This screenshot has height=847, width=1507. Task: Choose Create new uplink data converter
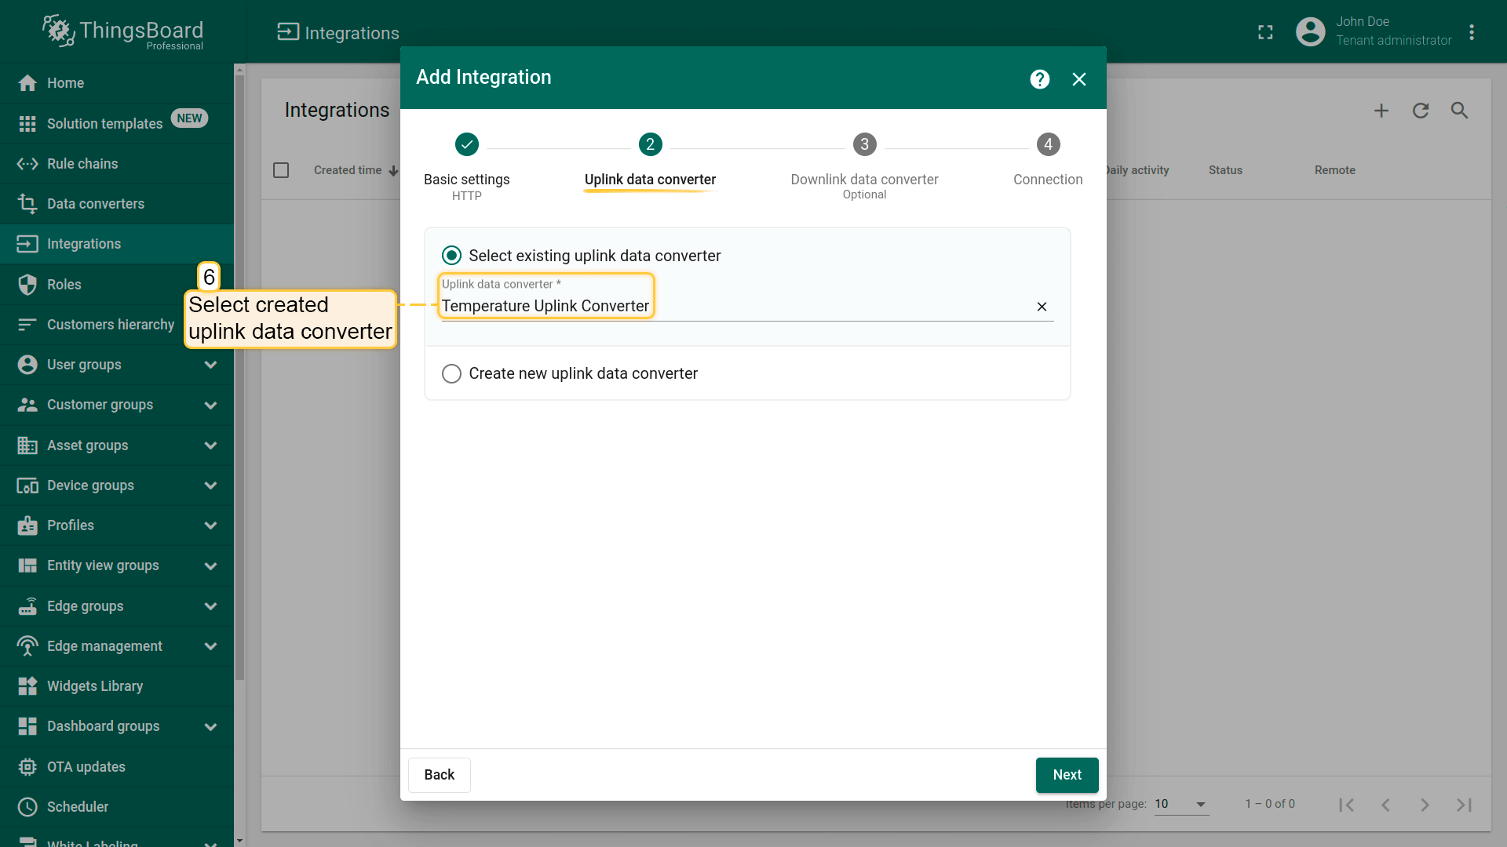[451, 373]
